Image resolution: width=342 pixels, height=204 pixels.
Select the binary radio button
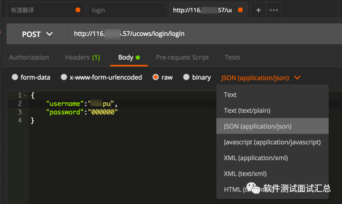pyautogui.click(x=186, y=77)
